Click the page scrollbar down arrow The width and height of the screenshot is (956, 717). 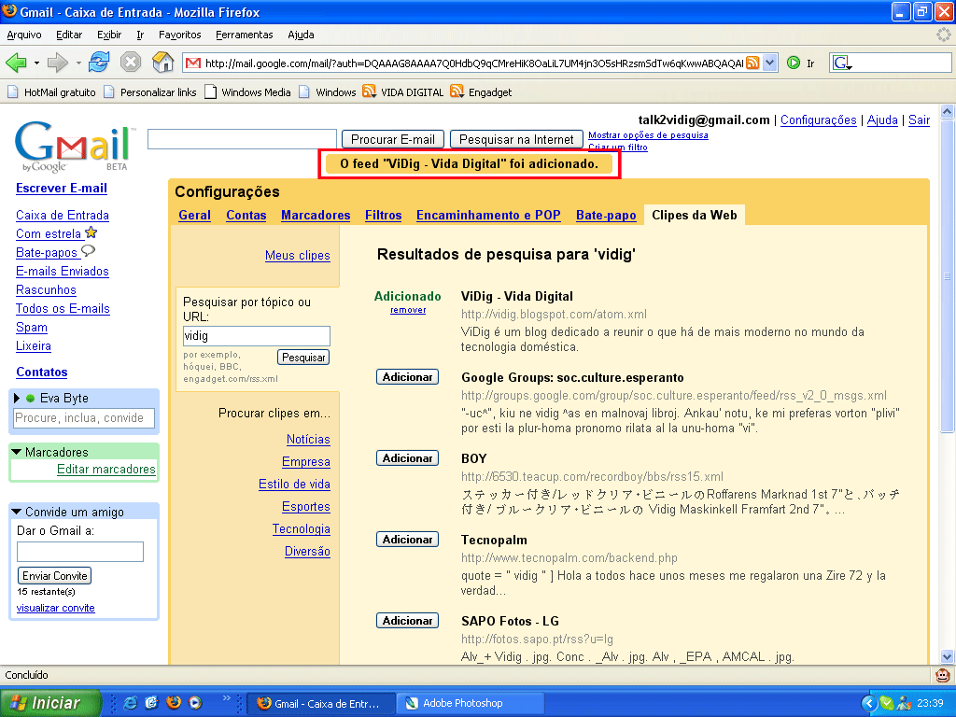(947, 656)
